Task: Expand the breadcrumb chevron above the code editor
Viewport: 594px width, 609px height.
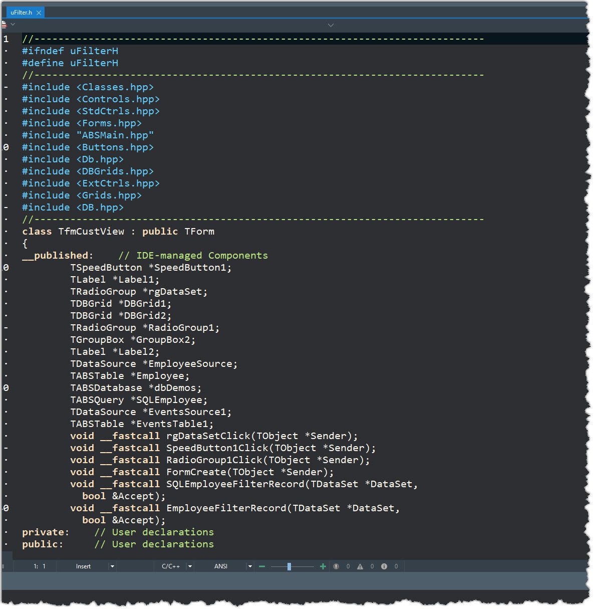Action: click(x=331, y=25)
